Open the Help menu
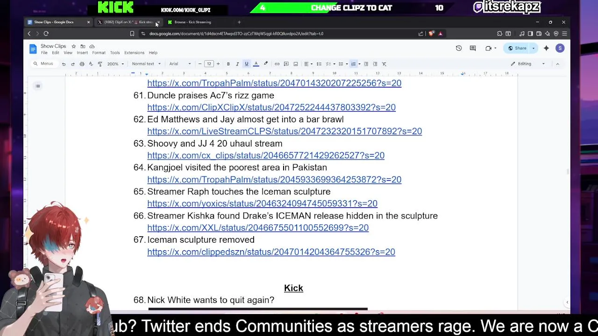Image resolution: width=598 pixels, height=336 pixels. click(153, 53)
